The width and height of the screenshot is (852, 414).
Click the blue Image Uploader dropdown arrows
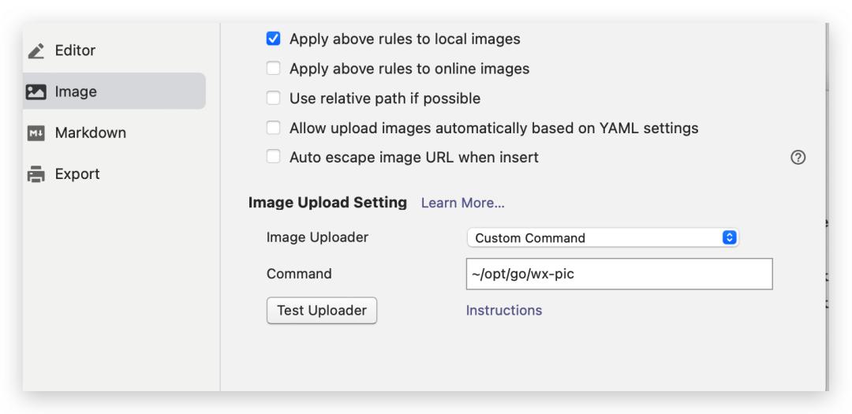click(729, 238)
